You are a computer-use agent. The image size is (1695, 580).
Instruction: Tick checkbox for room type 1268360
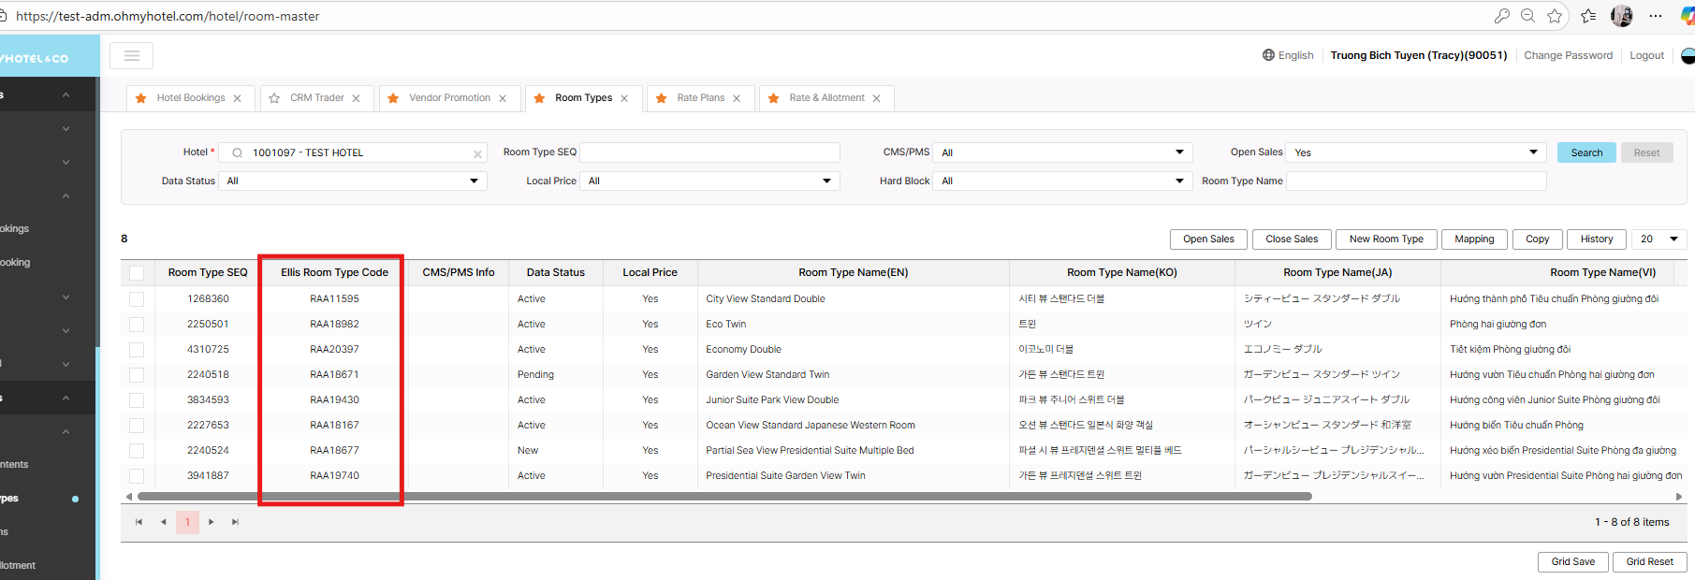coord(137,299)
